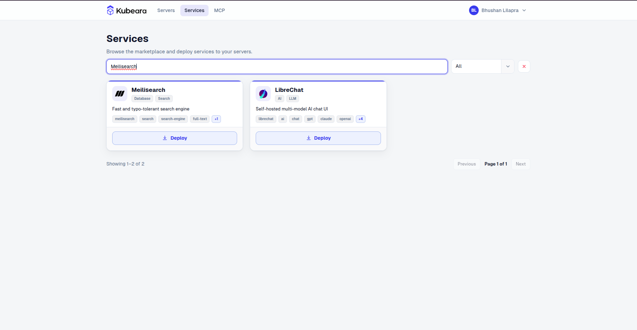Open the user menu chevron next to Bhushan Lilapra
This screenshot has height=330, width=637.
point(524,10)
